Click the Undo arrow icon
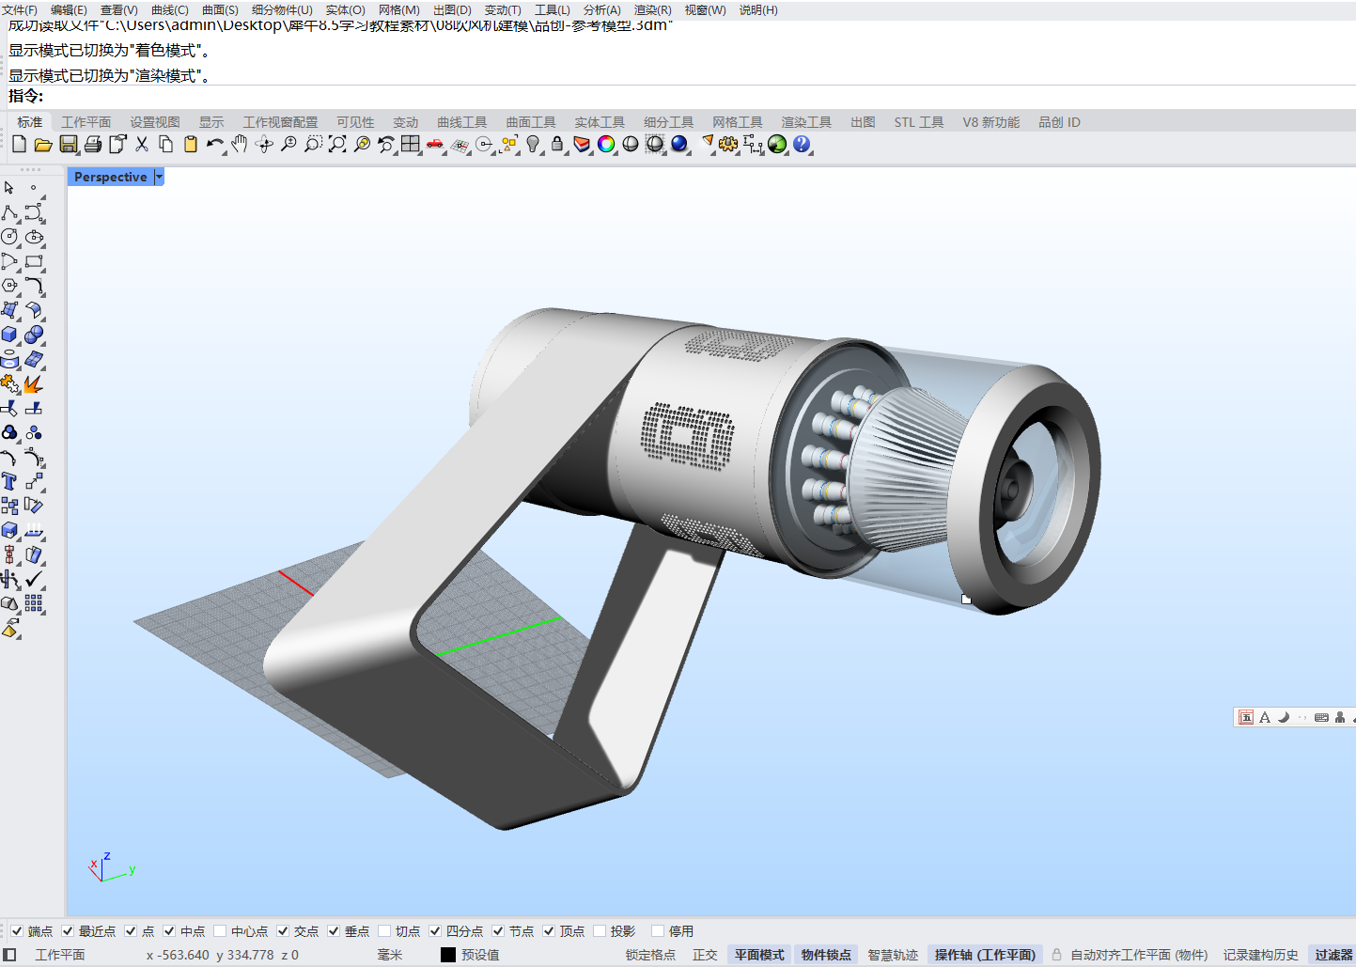Viewport: 1356px width, 967px height. point(214,144)
